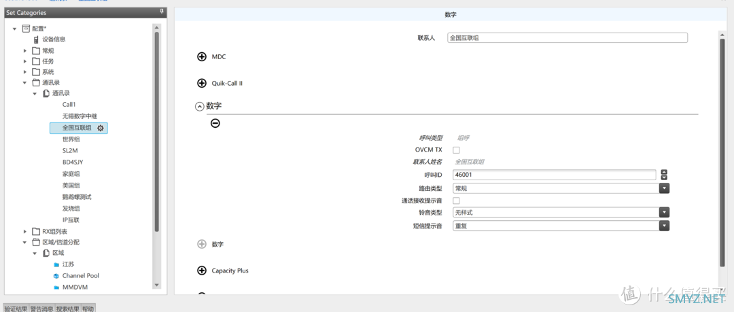Click the RX组列表 folder icon

36,231
